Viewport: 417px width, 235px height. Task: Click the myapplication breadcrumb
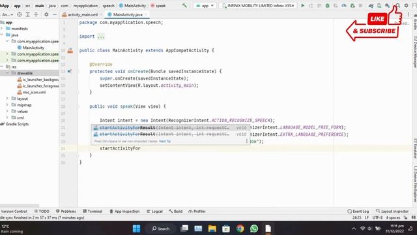coord(85,5)
